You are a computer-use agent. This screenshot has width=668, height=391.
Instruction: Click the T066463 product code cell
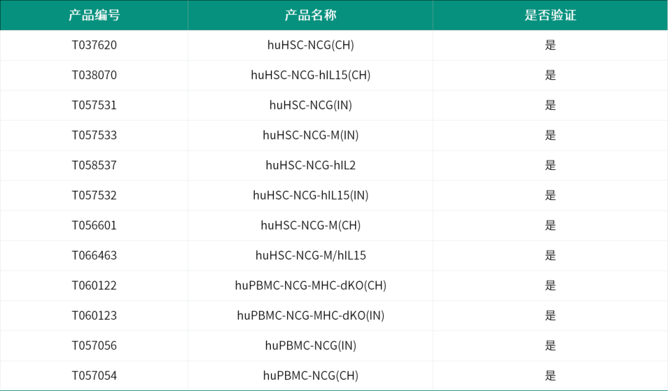94,256
